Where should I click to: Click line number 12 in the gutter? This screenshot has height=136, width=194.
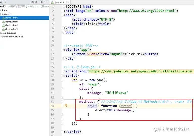(52, 54)
